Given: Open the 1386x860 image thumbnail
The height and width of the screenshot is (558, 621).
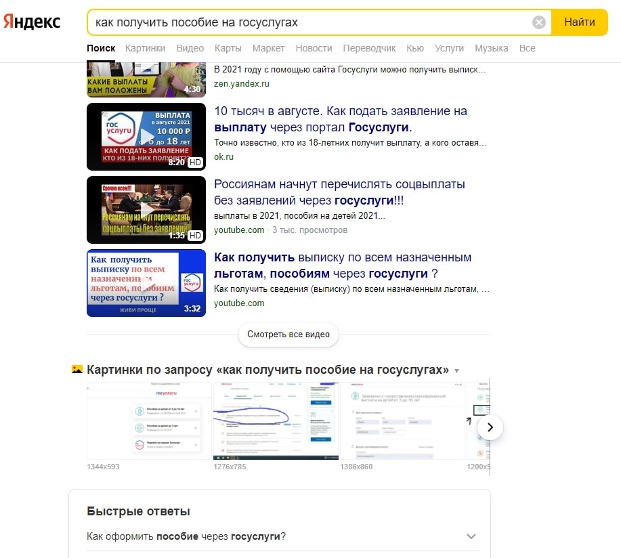Looking at the screenshot, I should click(x=402, y=421).
